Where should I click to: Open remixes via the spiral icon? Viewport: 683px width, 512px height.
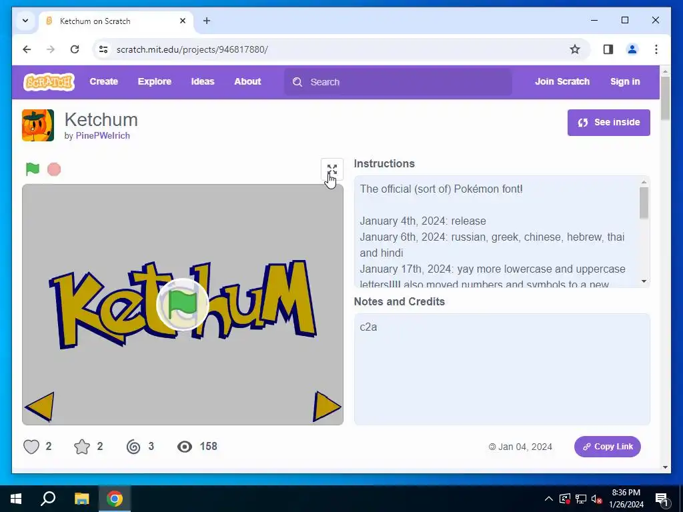pos(133,447)
